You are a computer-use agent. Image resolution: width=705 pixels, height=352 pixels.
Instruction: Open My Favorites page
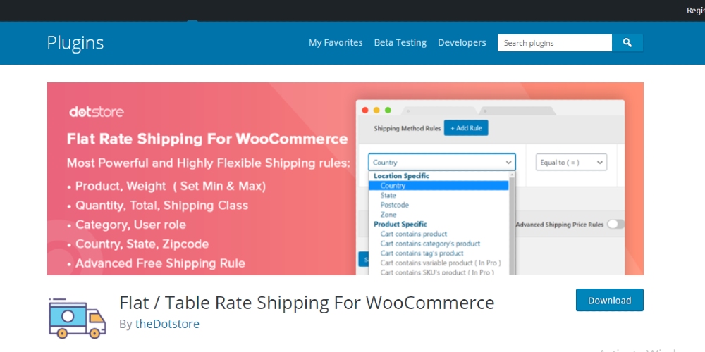click(336, 43)
